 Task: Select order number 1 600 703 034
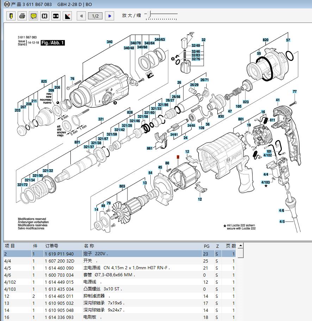59,275
